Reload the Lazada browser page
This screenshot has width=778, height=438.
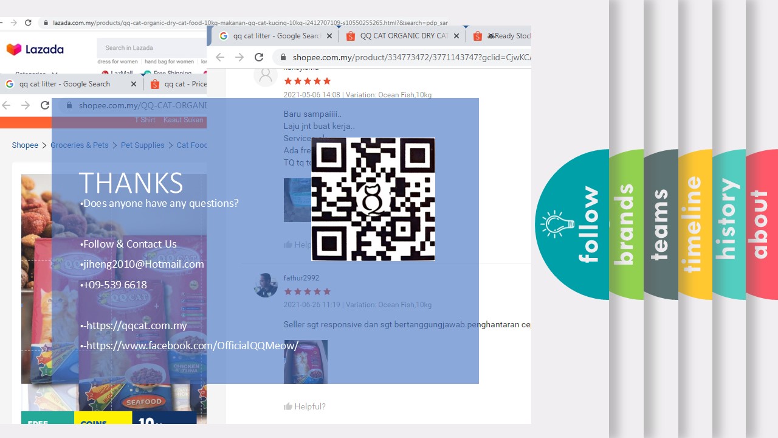tap(28, 23)
